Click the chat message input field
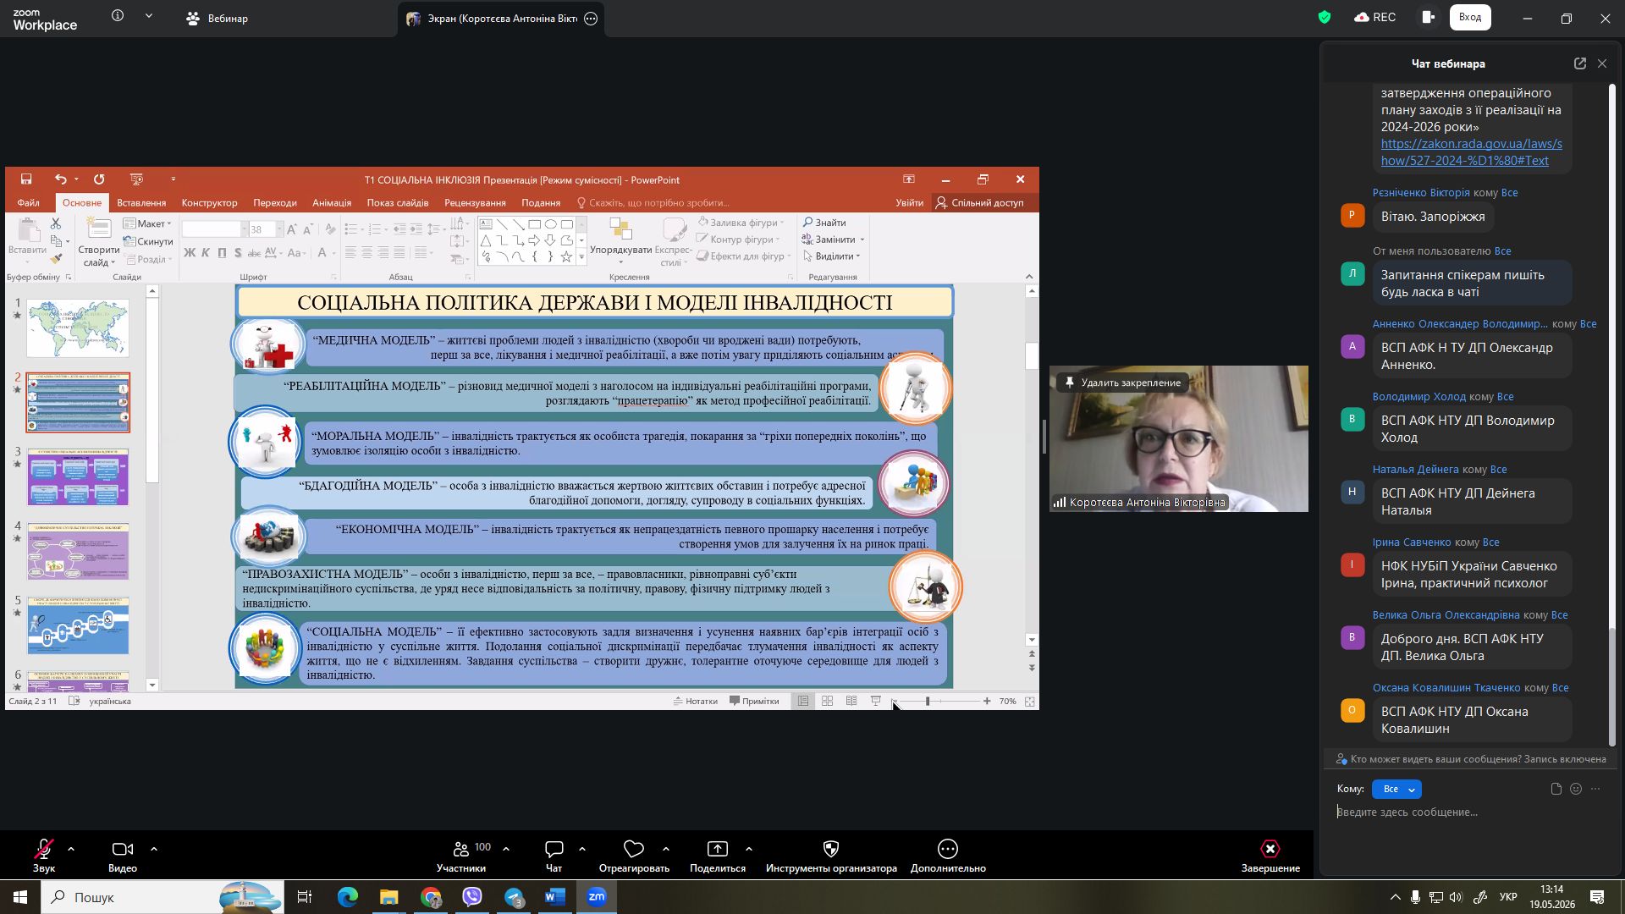 pos(1471,812)
